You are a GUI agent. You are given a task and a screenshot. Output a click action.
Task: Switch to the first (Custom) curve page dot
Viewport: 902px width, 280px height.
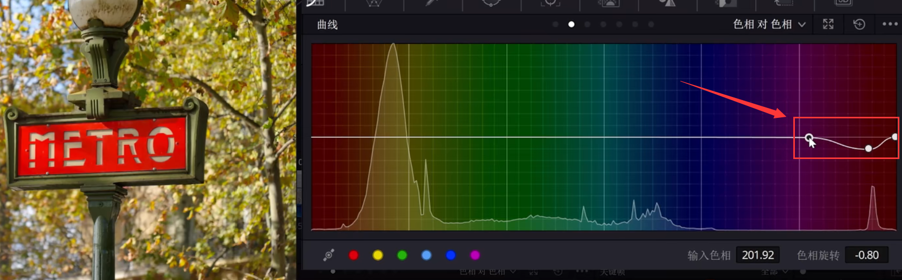click(x=556, y=25)
